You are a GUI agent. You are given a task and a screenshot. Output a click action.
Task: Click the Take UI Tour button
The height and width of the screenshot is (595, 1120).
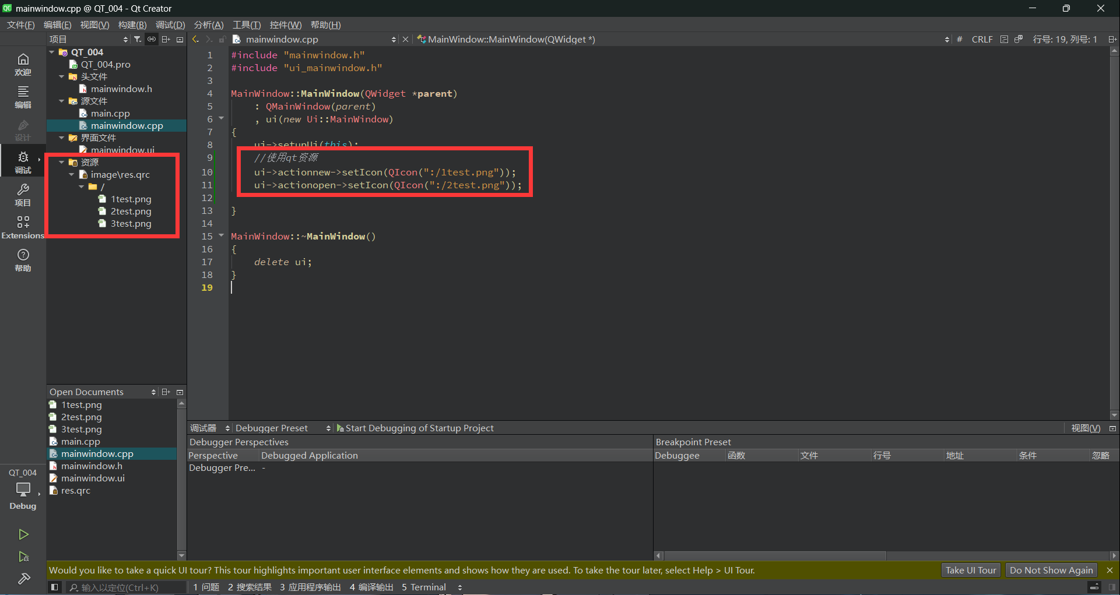970,570
